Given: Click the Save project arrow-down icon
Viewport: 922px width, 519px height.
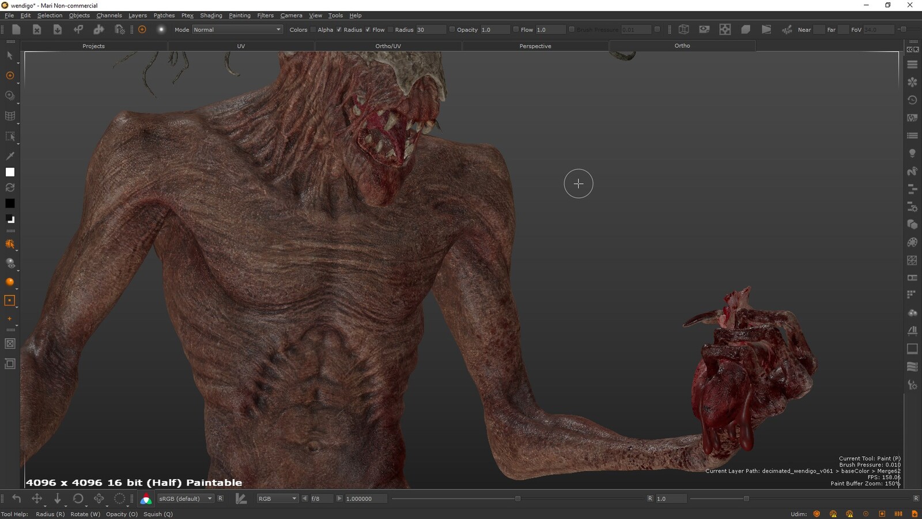Looking at the screenshot, I should coord(57,29).
